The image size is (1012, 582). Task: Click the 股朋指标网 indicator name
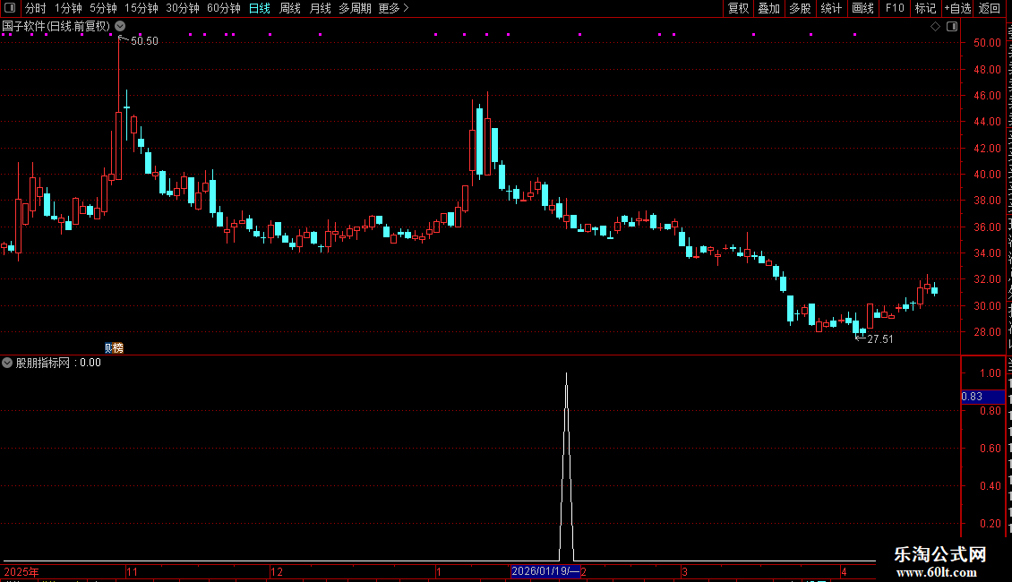click(x=43, y=363)
